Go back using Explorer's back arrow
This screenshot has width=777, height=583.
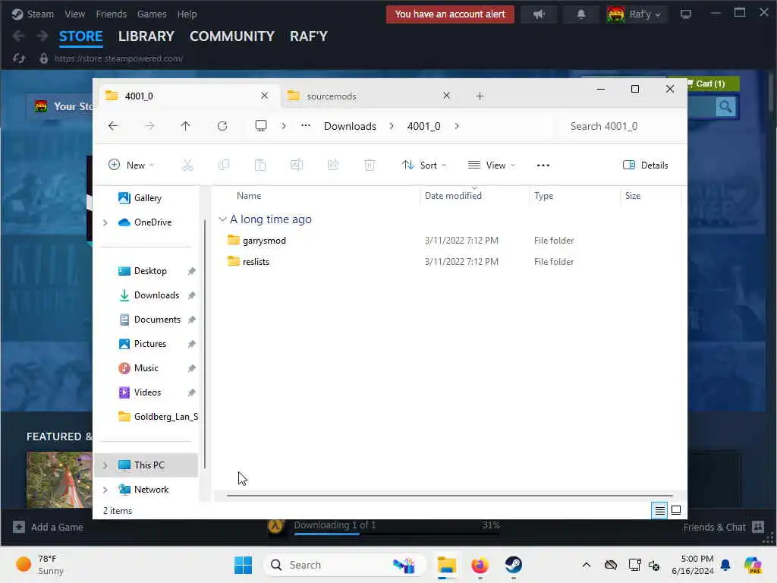coord(113,126)
